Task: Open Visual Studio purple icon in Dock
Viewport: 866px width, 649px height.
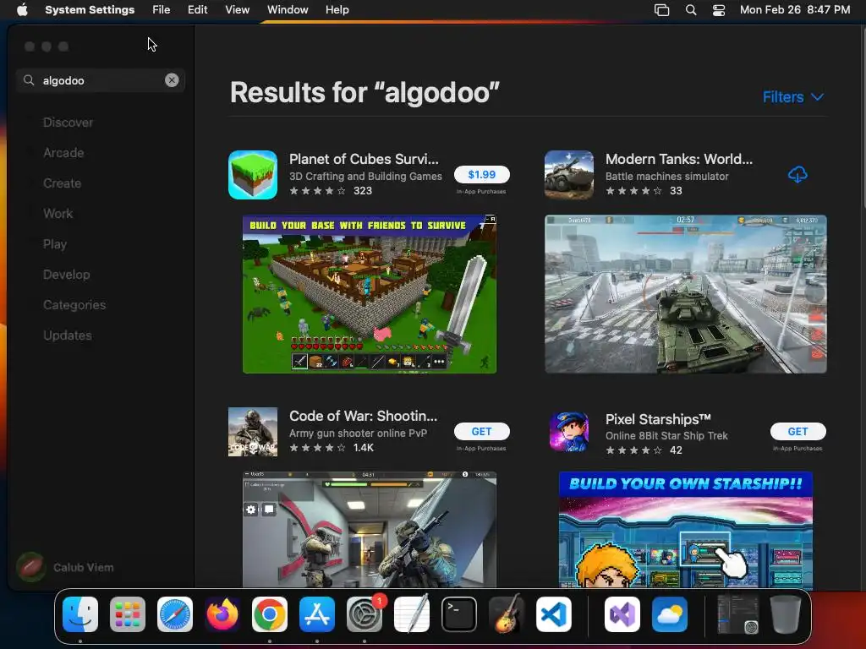Action: tap(622, 614)
